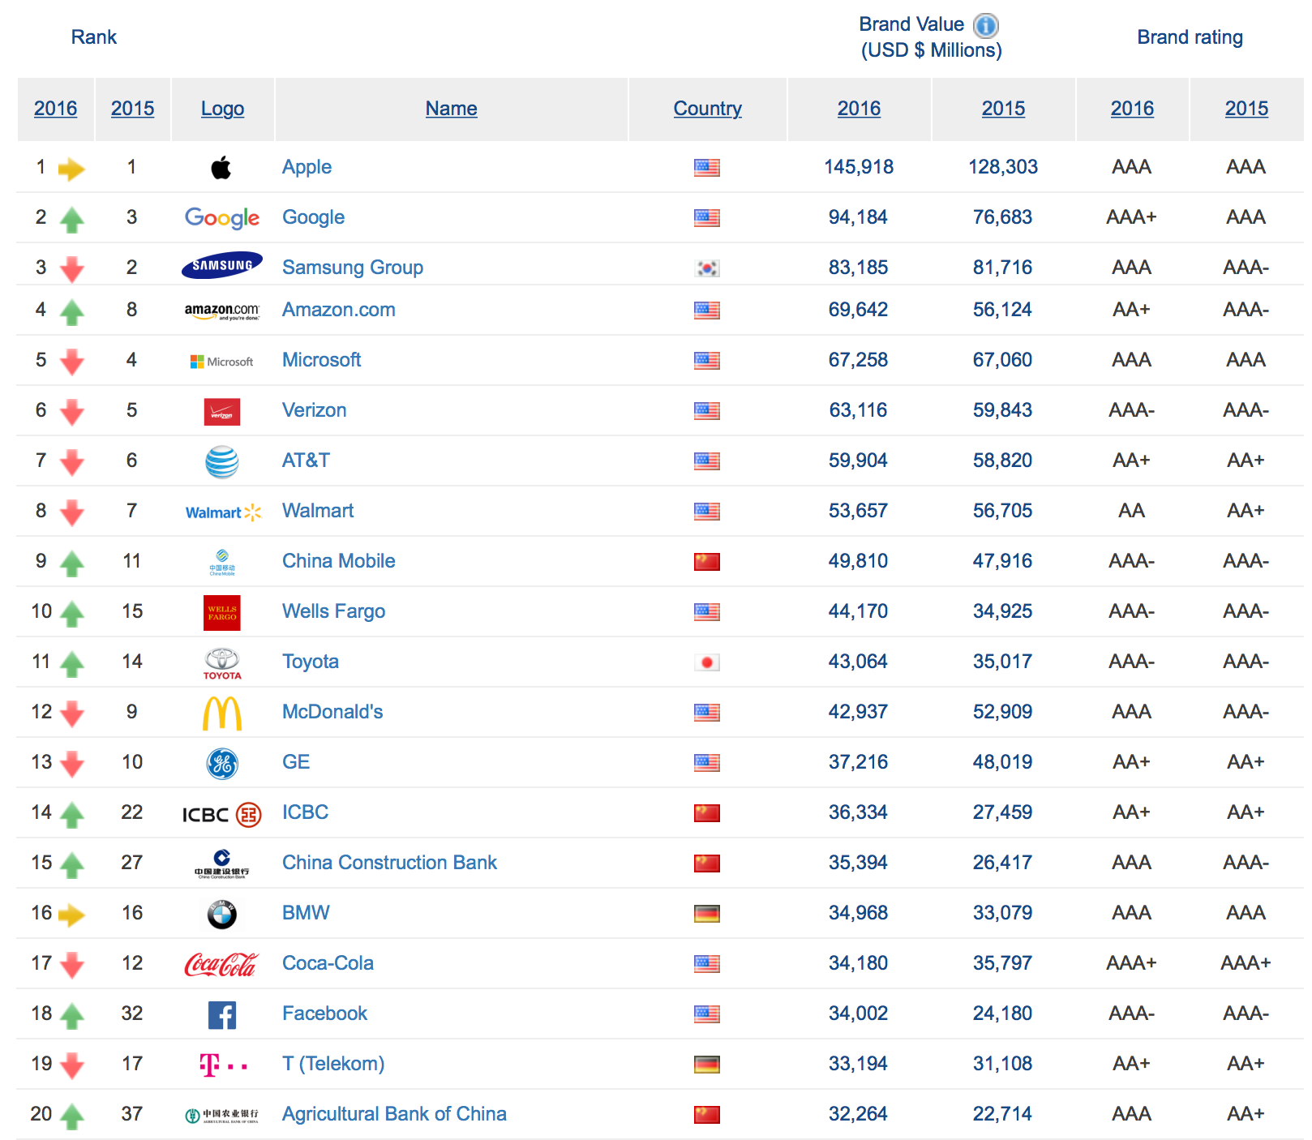Sort by 2016 Rank column header
Screen dimensions: 1312x1140
point(55,109)
